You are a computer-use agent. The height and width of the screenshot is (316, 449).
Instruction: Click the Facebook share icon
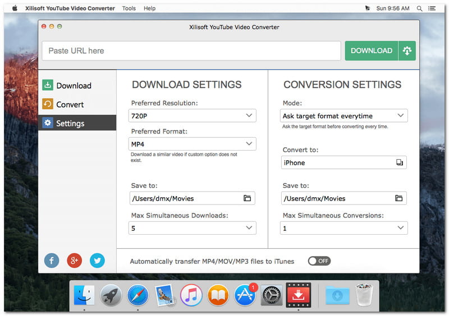click(x=52, y=261)
